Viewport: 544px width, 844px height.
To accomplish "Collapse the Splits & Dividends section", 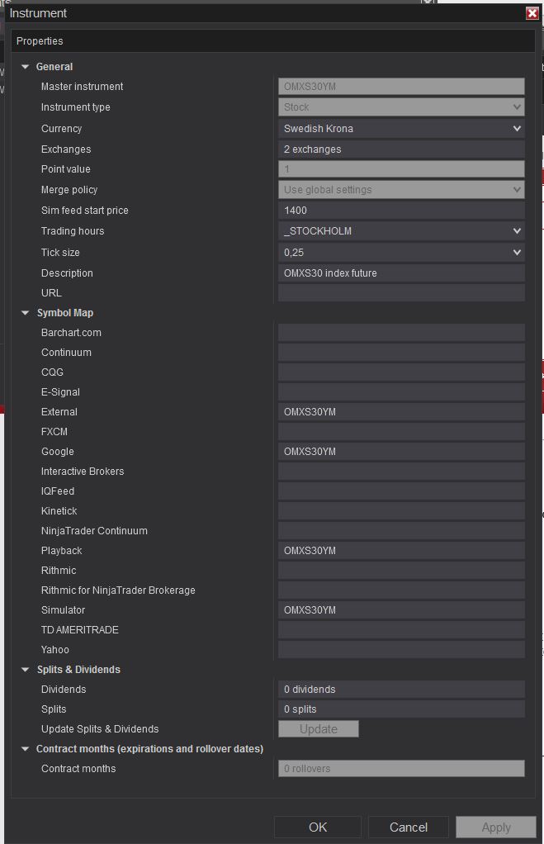I will (26, 670).
